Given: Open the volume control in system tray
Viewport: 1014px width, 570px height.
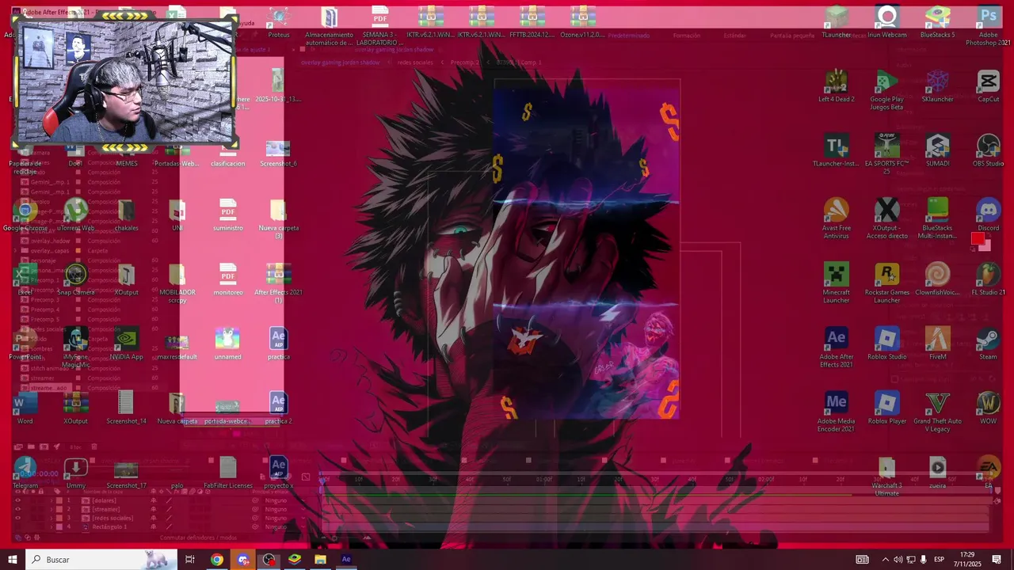Looking at the screenshot, I should (x=898, y=560).
